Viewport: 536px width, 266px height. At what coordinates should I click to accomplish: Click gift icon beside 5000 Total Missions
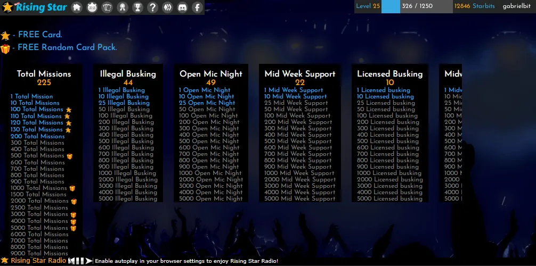pos(73,228)
